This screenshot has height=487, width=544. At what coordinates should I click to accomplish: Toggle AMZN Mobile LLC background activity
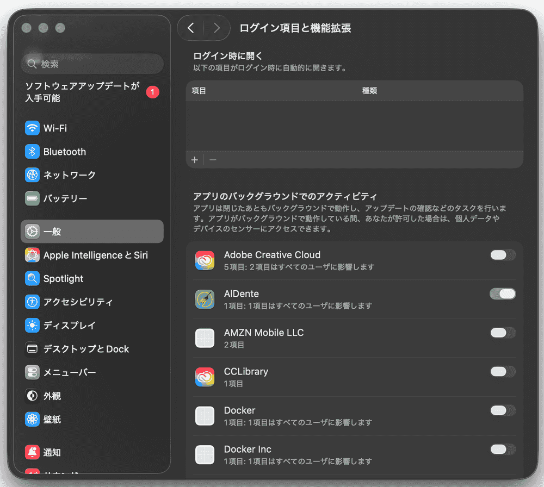click(x=503, y=333)
